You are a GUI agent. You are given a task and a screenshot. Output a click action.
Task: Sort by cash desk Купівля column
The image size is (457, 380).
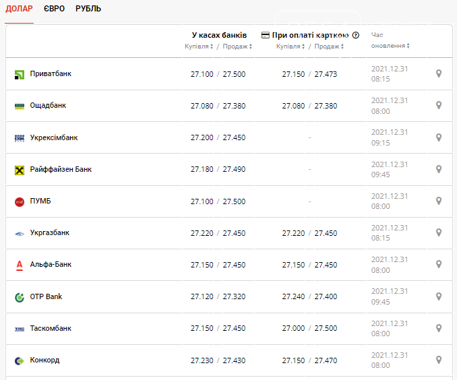(x=199, y=46)
